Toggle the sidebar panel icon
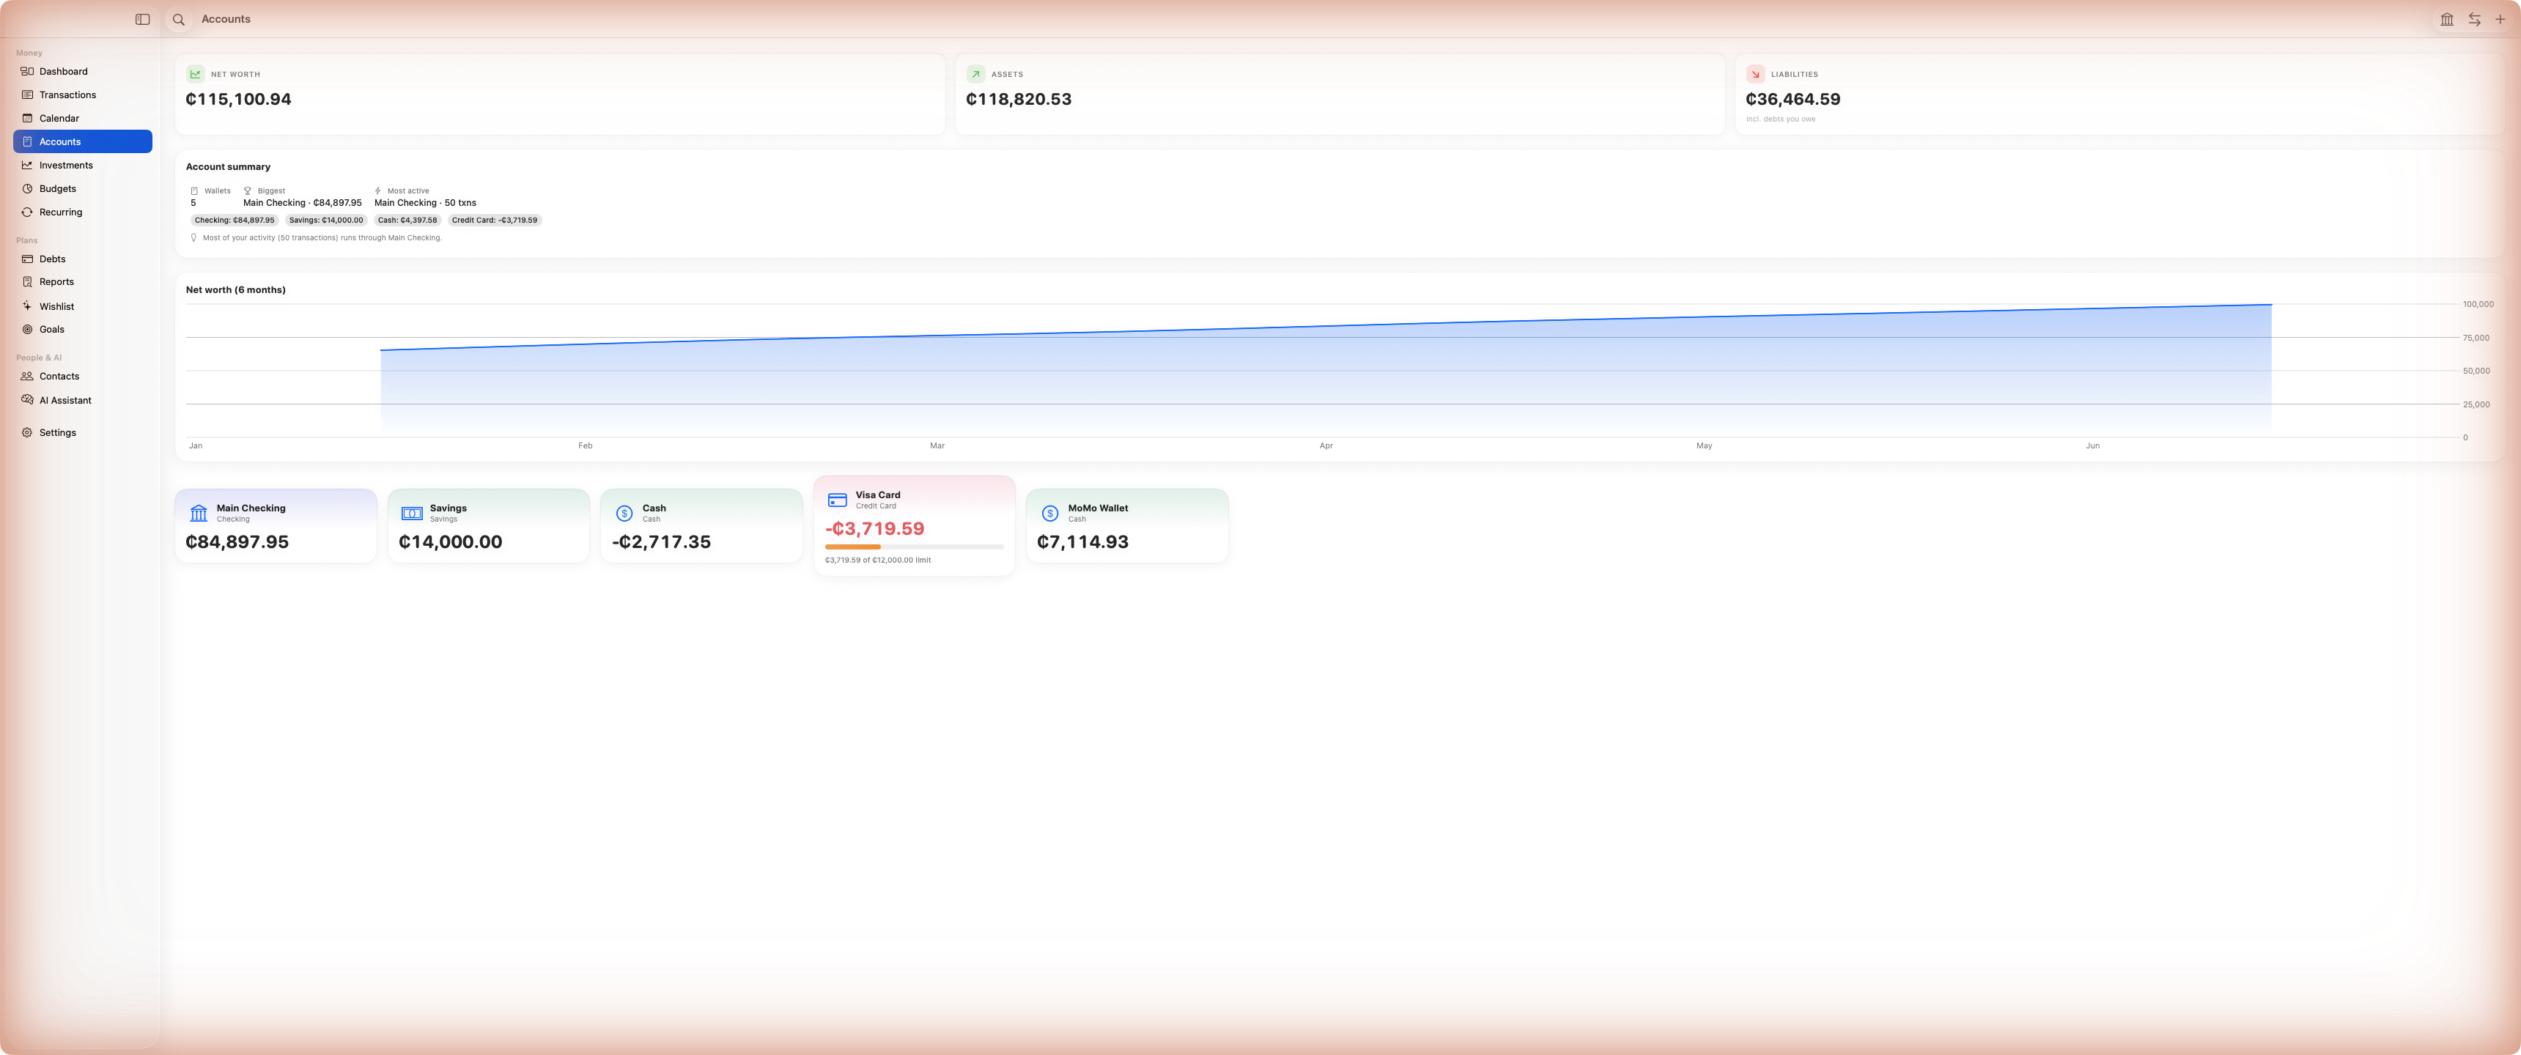This screenshot has width=2521, height=1055. tap(143, 20)
